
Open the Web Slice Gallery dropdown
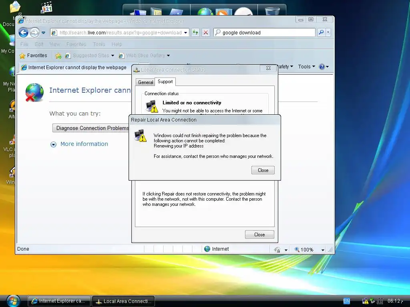[169, 56]
